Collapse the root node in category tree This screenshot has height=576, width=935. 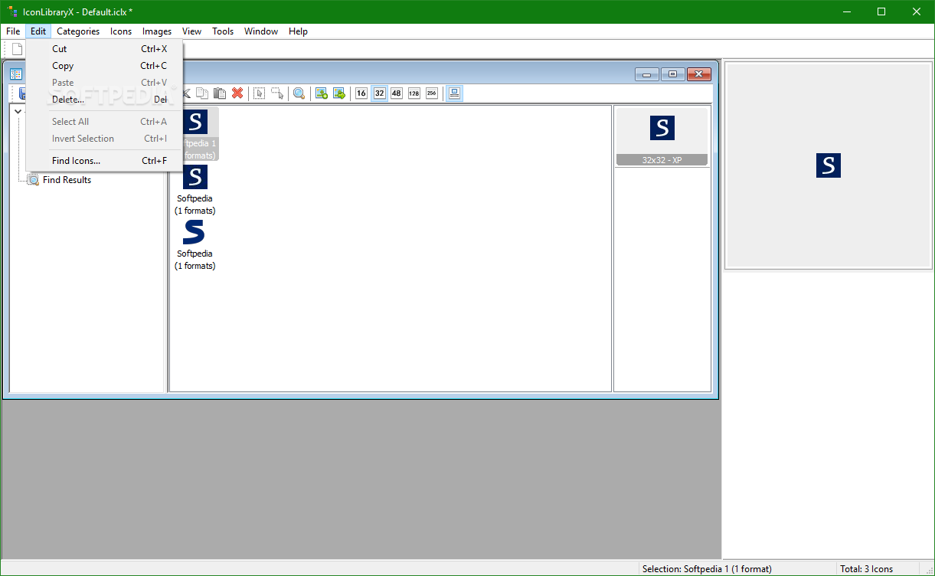tap(18, 112)
